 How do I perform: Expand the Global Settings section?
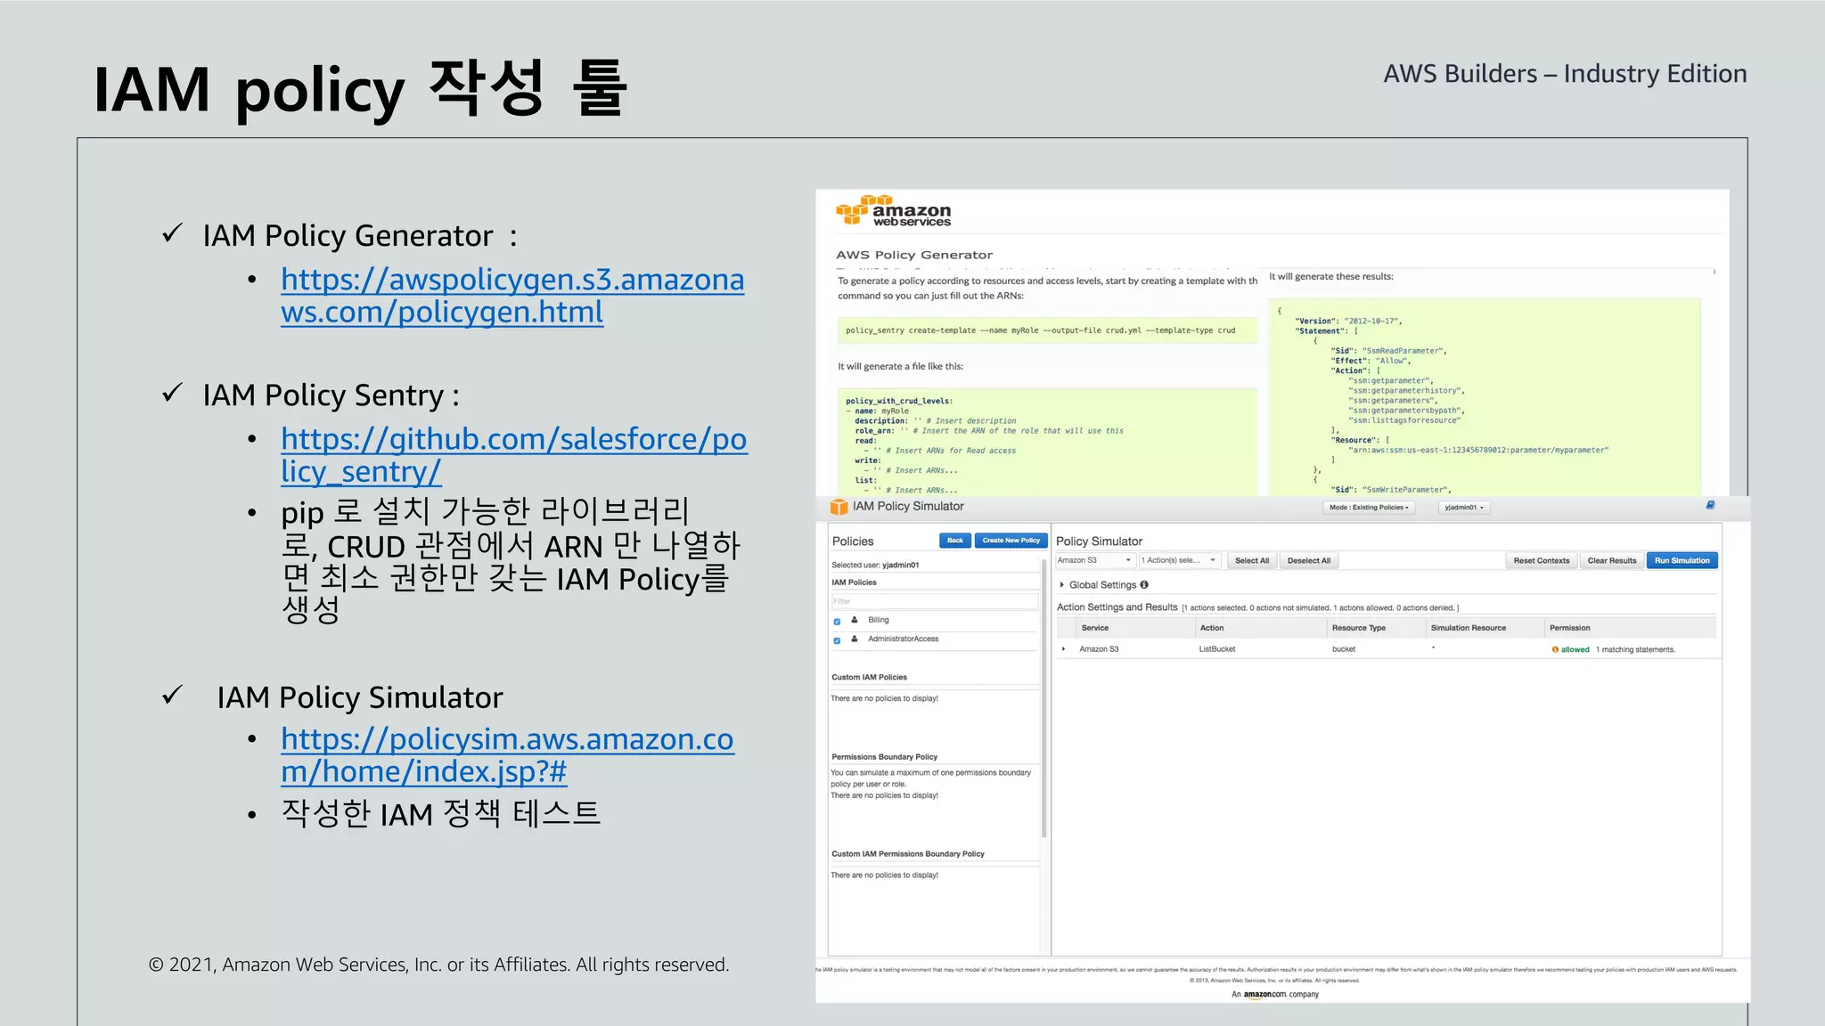tap(1062, 585)
